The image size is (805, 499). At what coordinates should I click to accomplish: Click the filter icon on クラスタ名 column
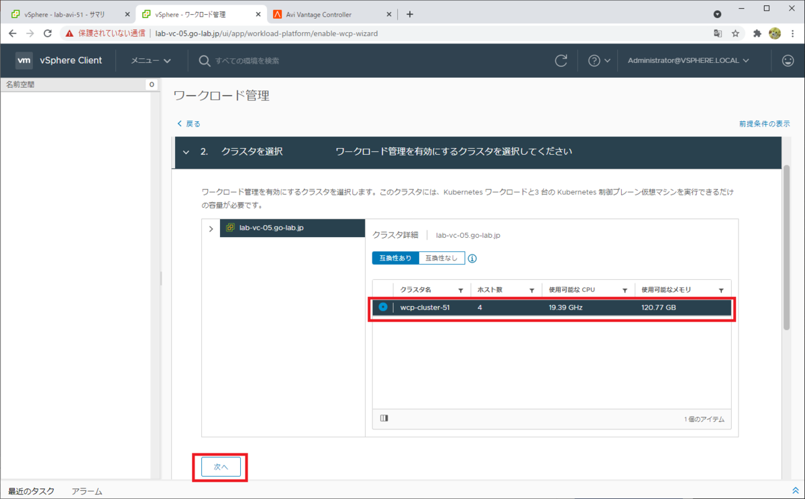tap(462, 289)
